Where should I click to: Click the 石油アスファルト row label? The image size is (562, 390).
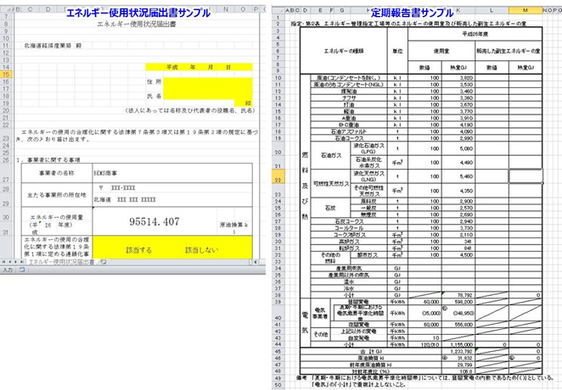point(349,131)
